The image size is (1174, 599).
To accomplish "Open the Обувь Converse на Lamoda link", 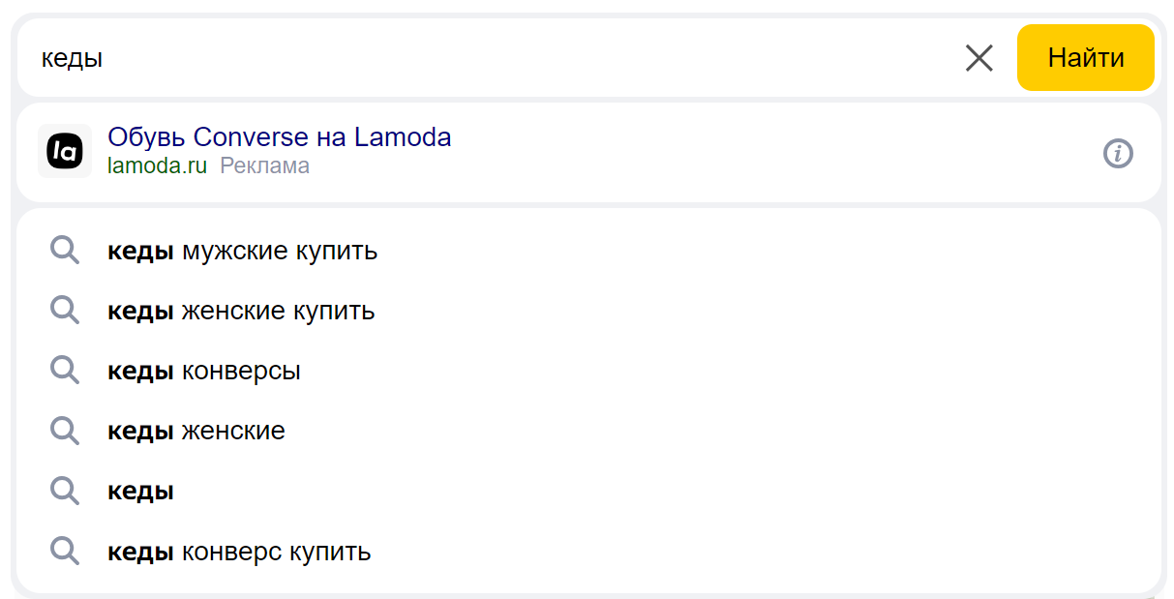I will click(279, 137).
